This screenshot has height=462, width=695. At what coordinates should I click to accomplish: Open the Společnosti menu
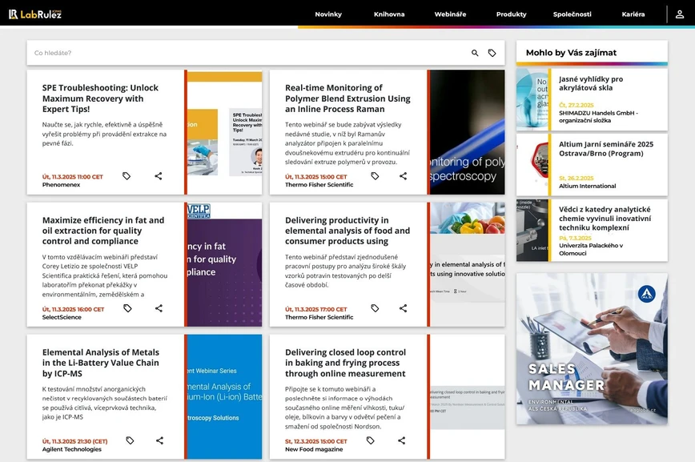[x=572, y=14]
